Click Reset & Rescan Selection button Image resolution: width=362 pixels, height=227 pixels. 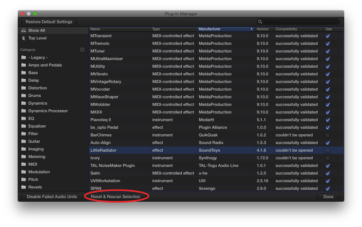tap(115, 196)
